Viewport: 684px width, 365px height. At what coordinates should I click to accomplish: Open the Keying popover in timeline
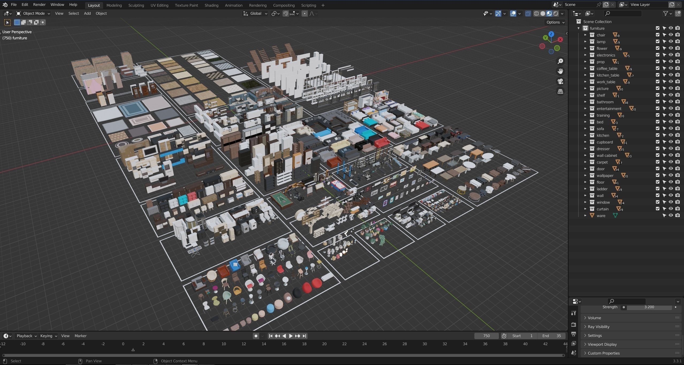coord(48,336)
